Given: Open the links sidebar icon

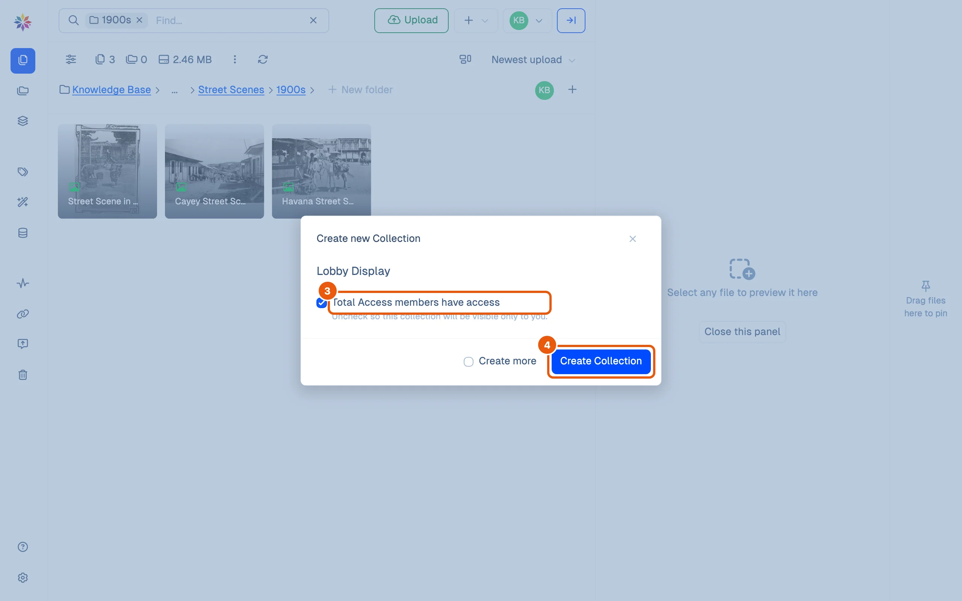Looking at the screenshot, I should coord(23,314).
